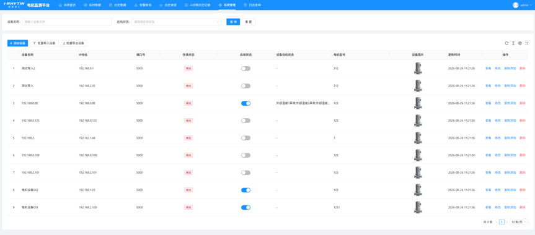
Task: Go to previous page arrow in pagination
Action: (x=497, y=222)
